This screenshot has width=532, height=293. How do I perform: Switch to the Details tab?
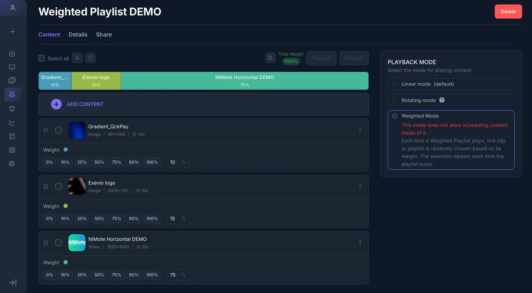coord(78,34)
